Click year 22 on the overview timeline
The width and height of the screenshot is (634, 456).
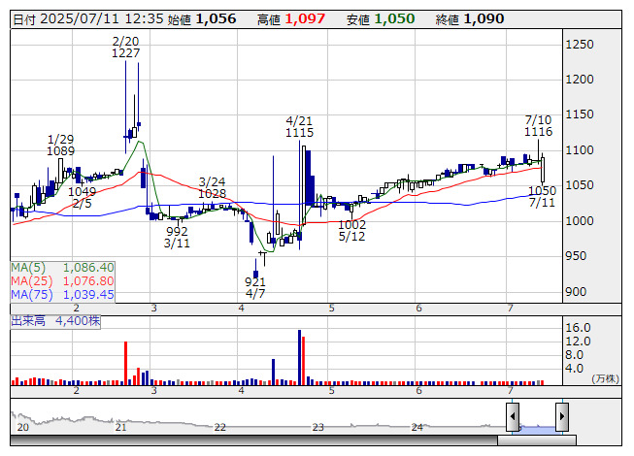click(x=220, y=427)
